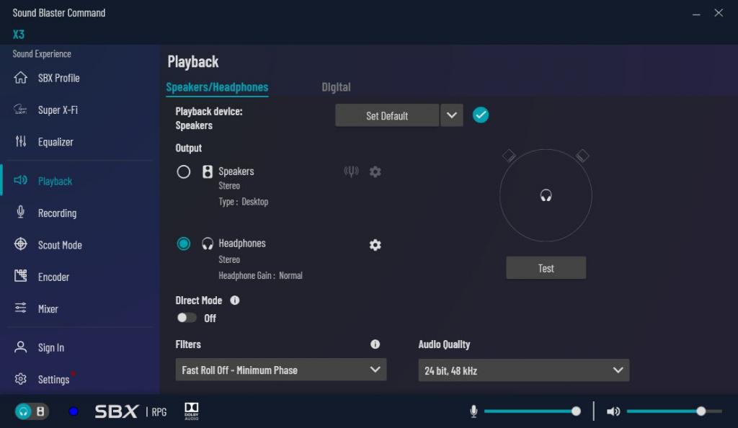Adjust the speaker volume slider
Viewport: 738px width, 428px height.
coord(675,411)
